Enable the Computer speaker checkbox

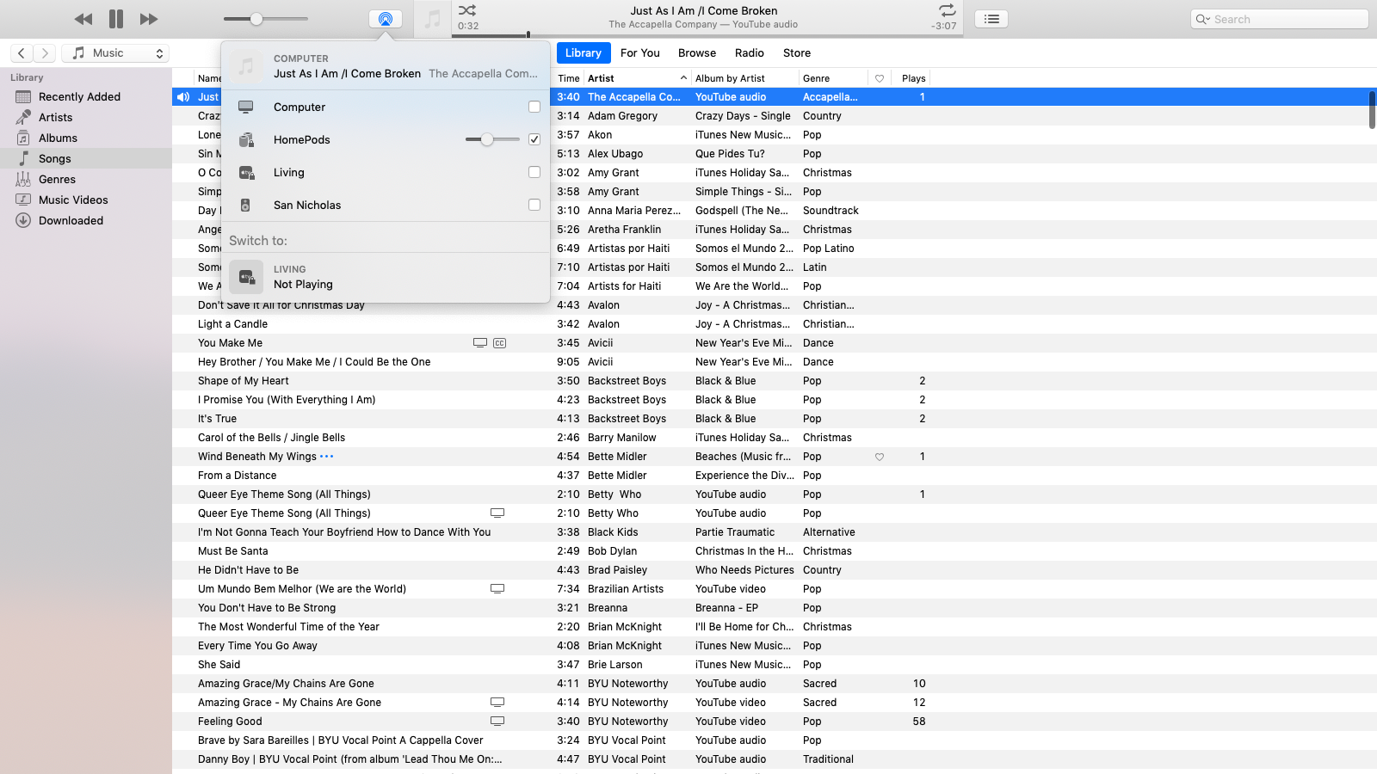click(x=534, y=107)
